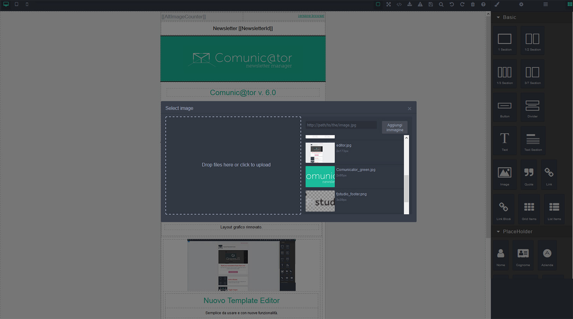Select the Newsletter [[NewsletterId]] text

pyautogui.click(x=243, y=28)
